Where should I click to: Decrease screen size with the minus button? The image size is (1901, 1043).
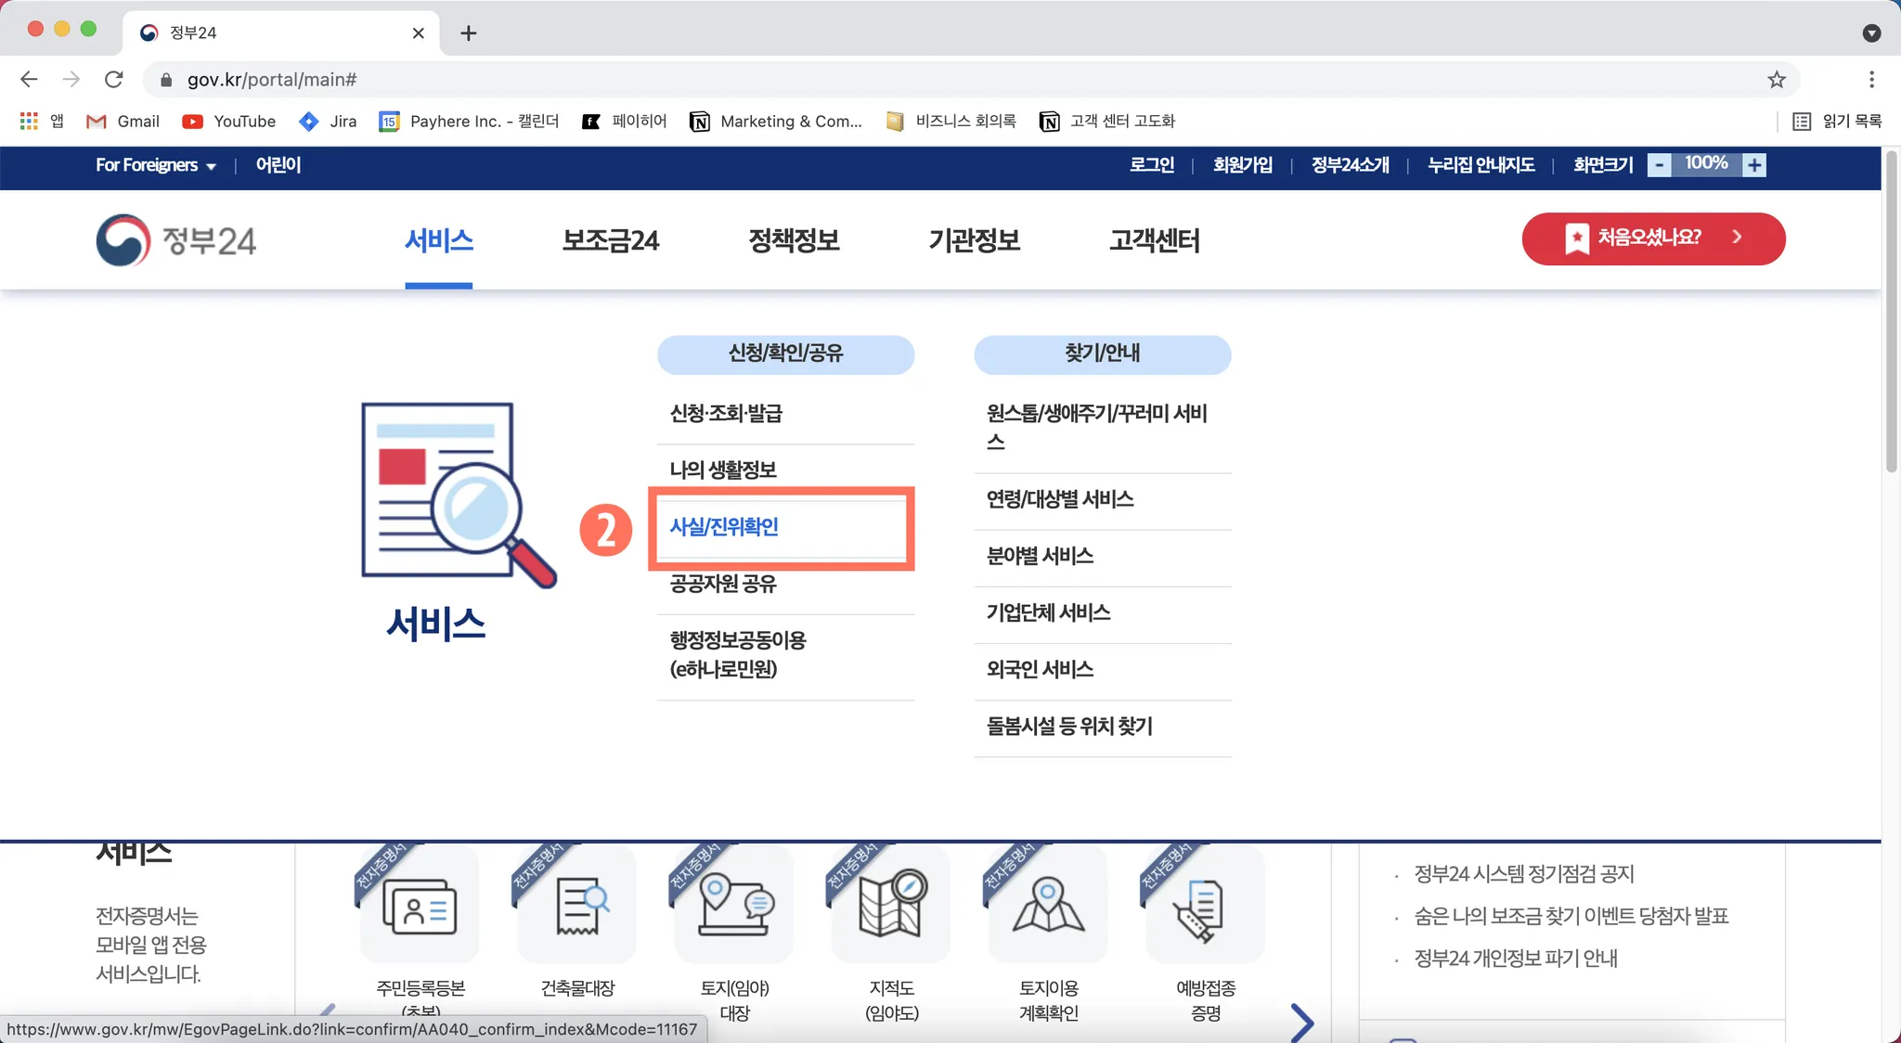(x=1660, y=165)
